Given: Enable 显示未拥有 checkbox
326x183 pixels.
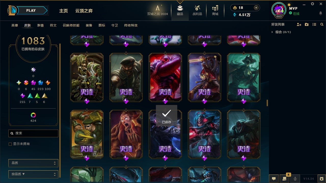Looking at the screenshot, I should [x=10, y=144].
